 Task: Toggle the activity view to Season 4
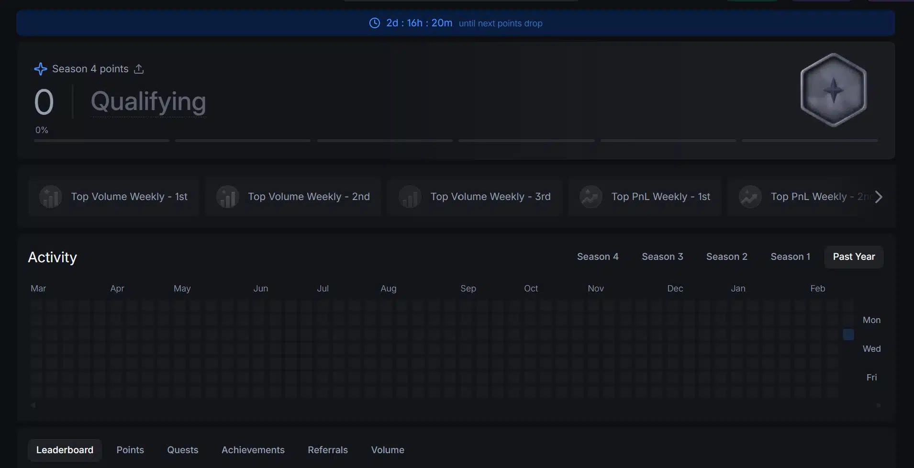(598, 256)
